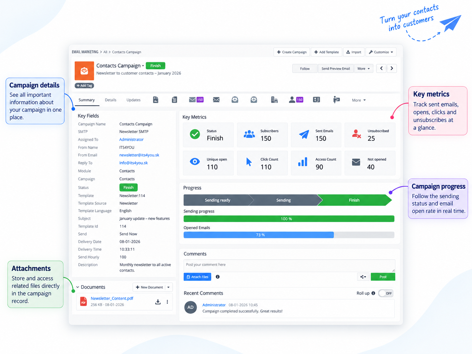Click the Send Preview Email button

click(336, 68)
